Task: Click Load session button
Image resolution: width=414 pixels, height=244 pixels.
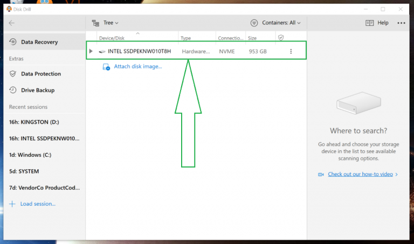Action: [x=37, y=204]
